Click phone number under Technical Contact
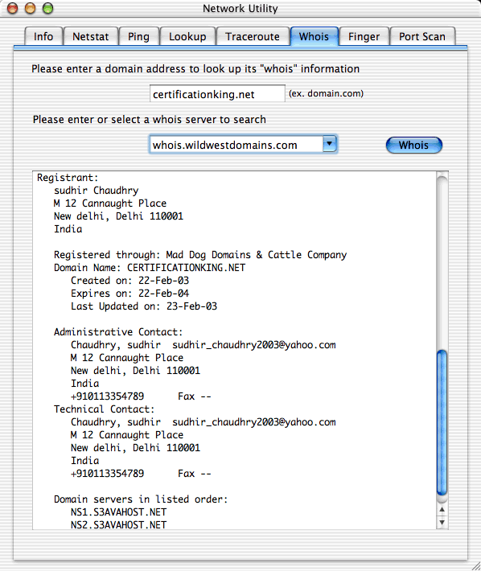Image resolution: width=481 pixels, height=571 pixels. point(108,474)
